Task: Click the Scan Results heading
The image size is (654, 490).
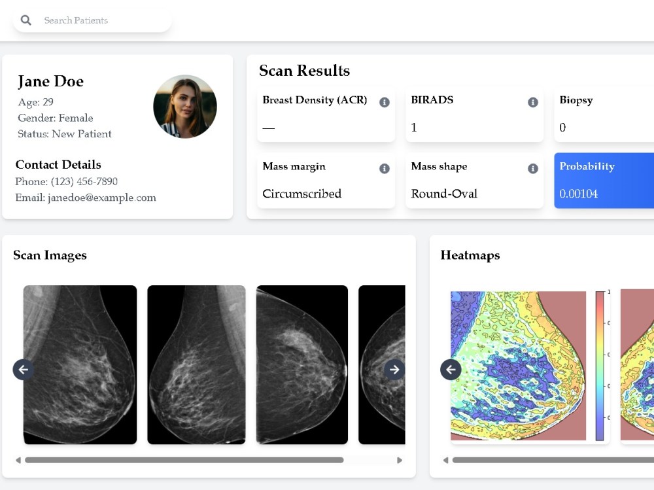Action: (305, 71)
